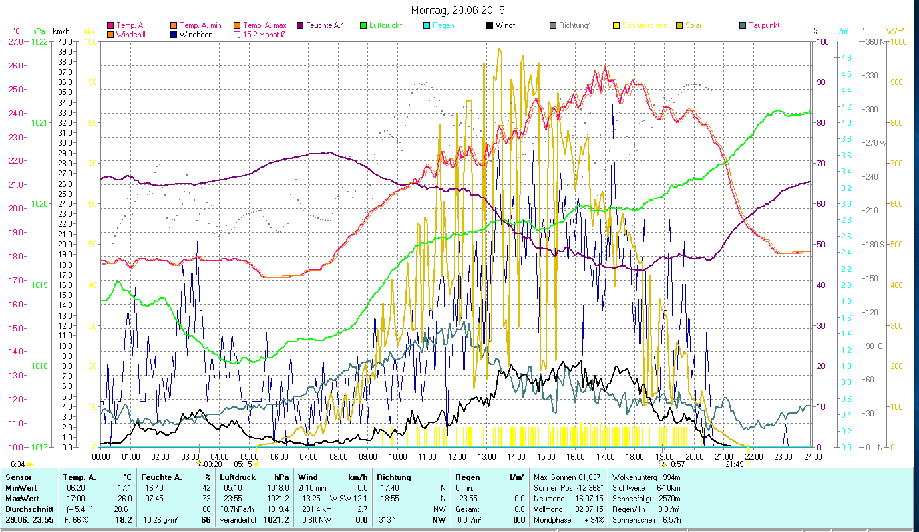The width and height of the screenshot is (919, 532).
Task: Click the minimum temperature value 17.1
Action: pos(126,488)
